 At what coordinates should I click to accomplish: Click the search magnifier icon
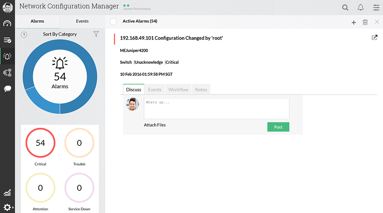point(345,8)
